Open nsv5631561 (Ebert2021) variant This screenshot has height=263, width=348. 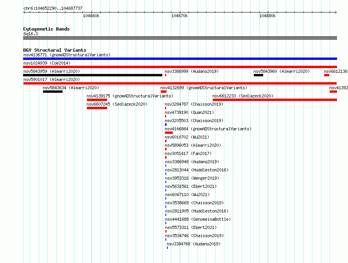tap(191, 186)
